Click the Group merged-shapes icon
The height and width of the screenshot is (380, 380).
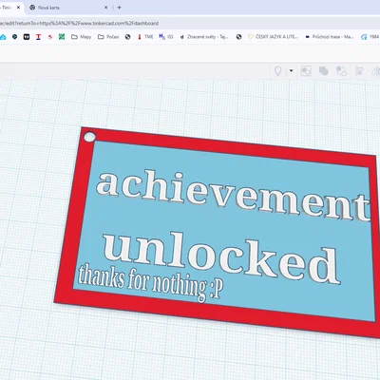323,71
